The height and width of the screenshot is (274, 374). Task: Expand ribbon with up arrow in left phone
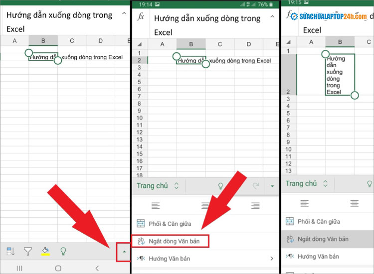[x=124, y=252]
